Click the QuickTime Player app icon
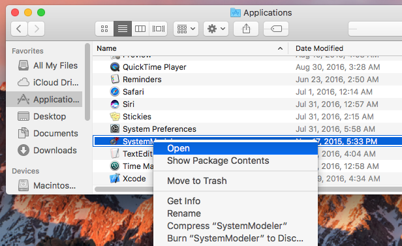402x246 pixels. 115,67
